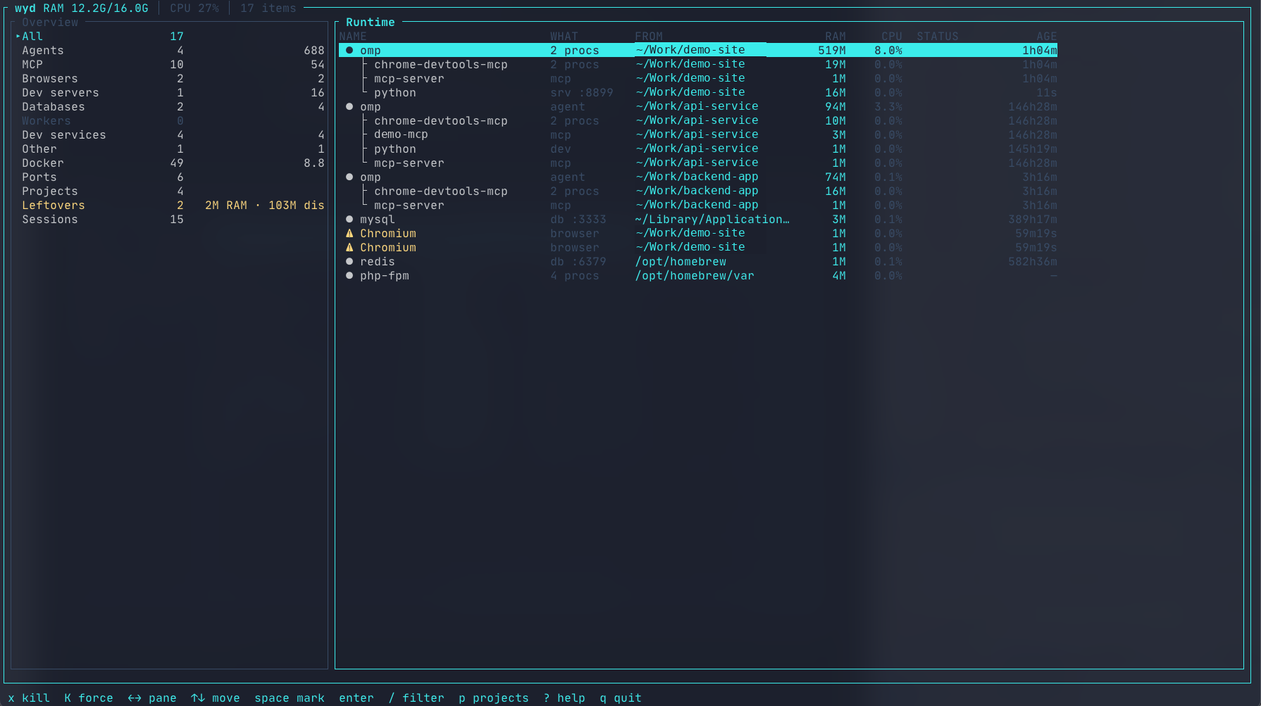
Task: Click the RAM 12.2G/16.0G header readout
Action: pyautogui.click(x=96, y=8)
